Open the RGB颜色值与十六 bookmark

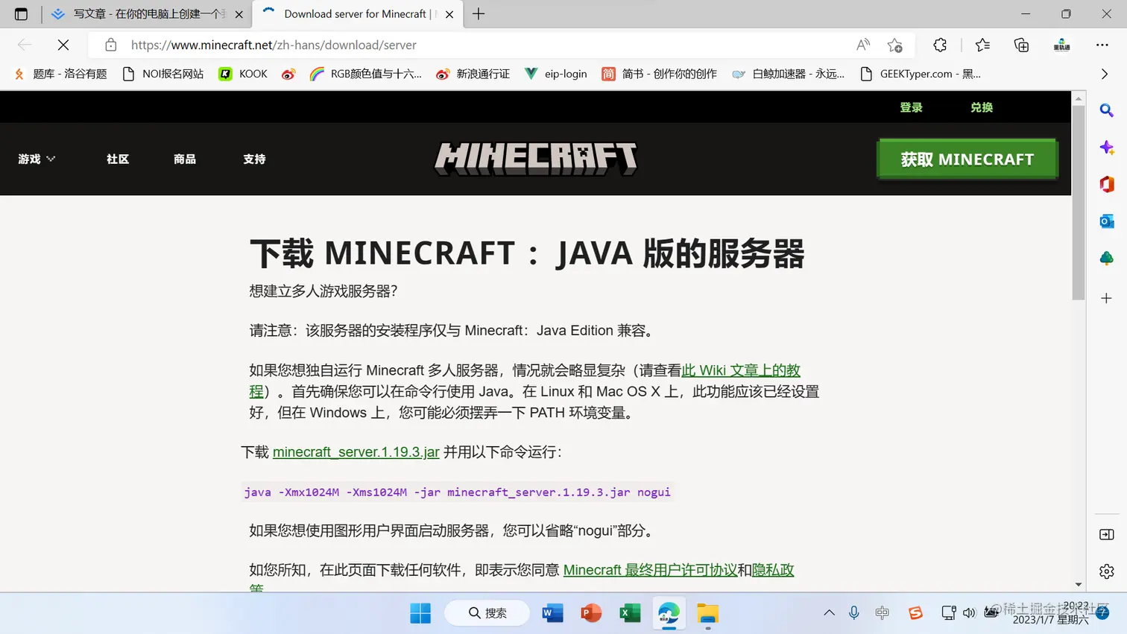point(366,74)
